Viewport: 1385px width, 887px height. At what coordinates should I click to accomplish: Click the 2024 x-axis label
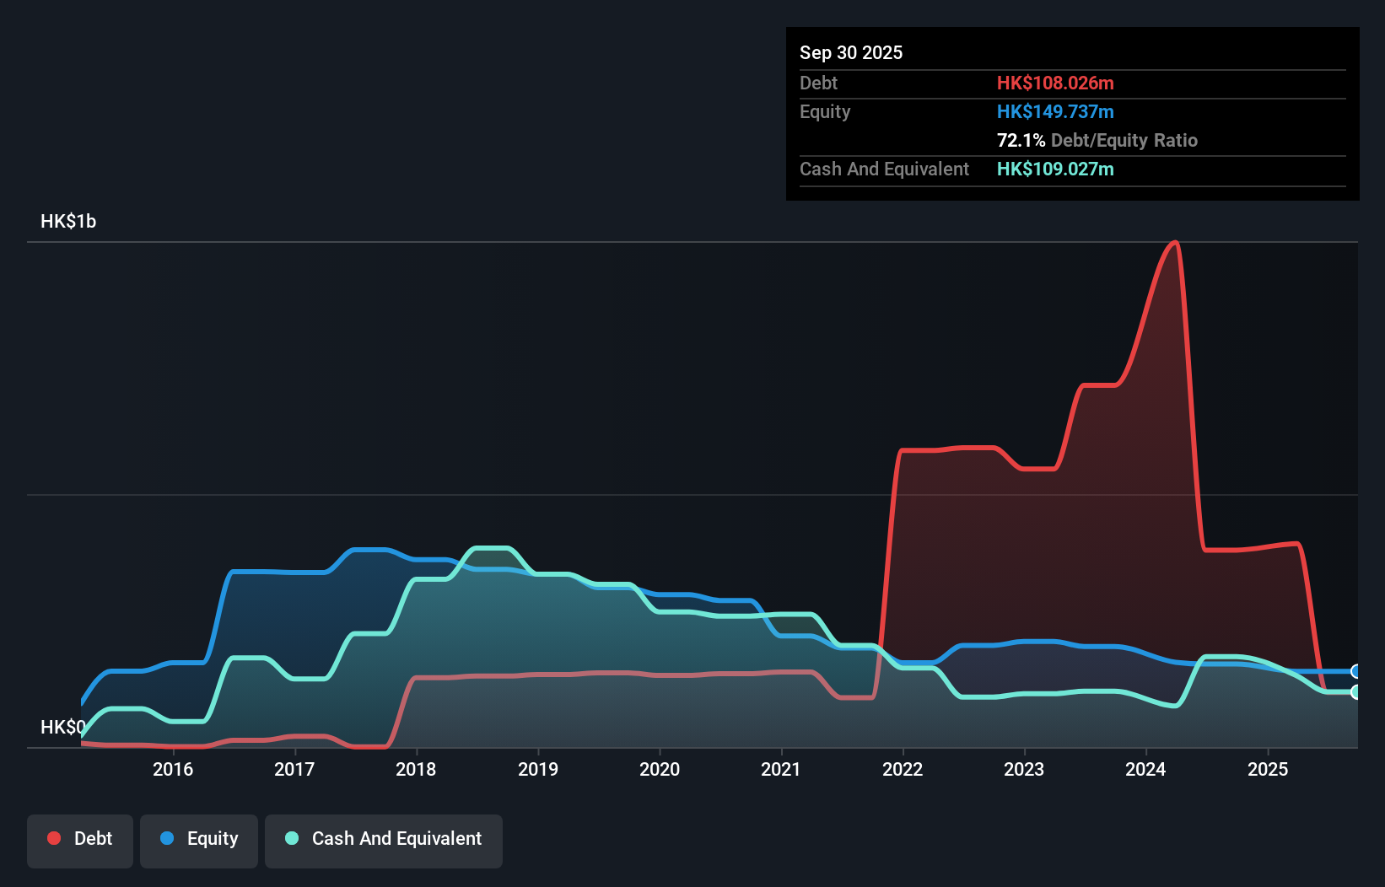click(x=1145, y=769)
